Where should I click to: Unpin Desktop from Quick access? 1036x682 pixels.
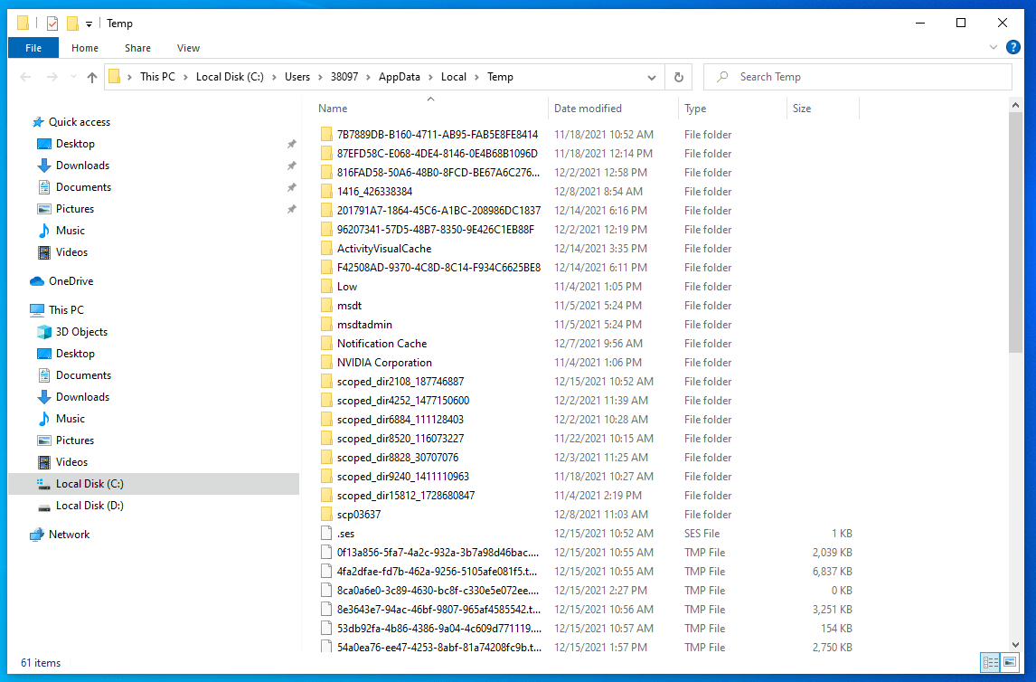(x=291, y=143)
